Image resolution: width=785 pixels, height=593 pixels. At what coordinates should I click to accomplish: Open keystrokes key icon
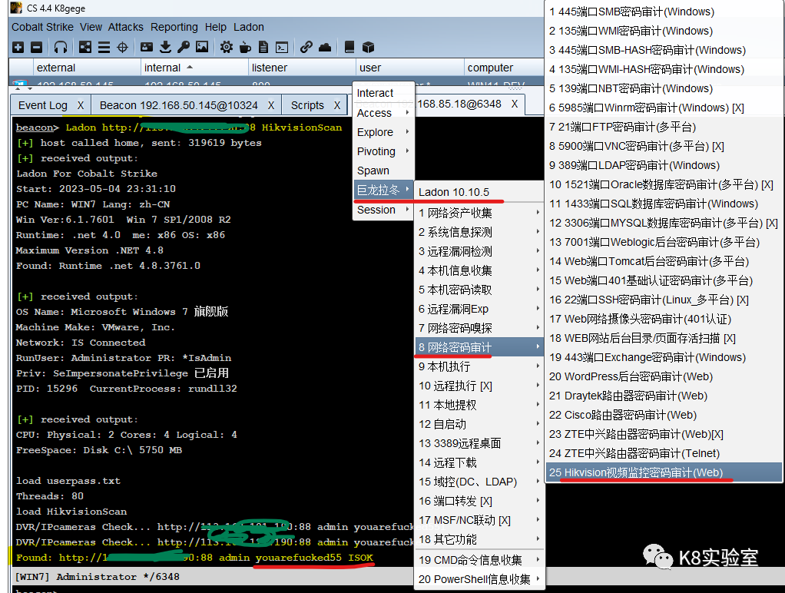184,47
